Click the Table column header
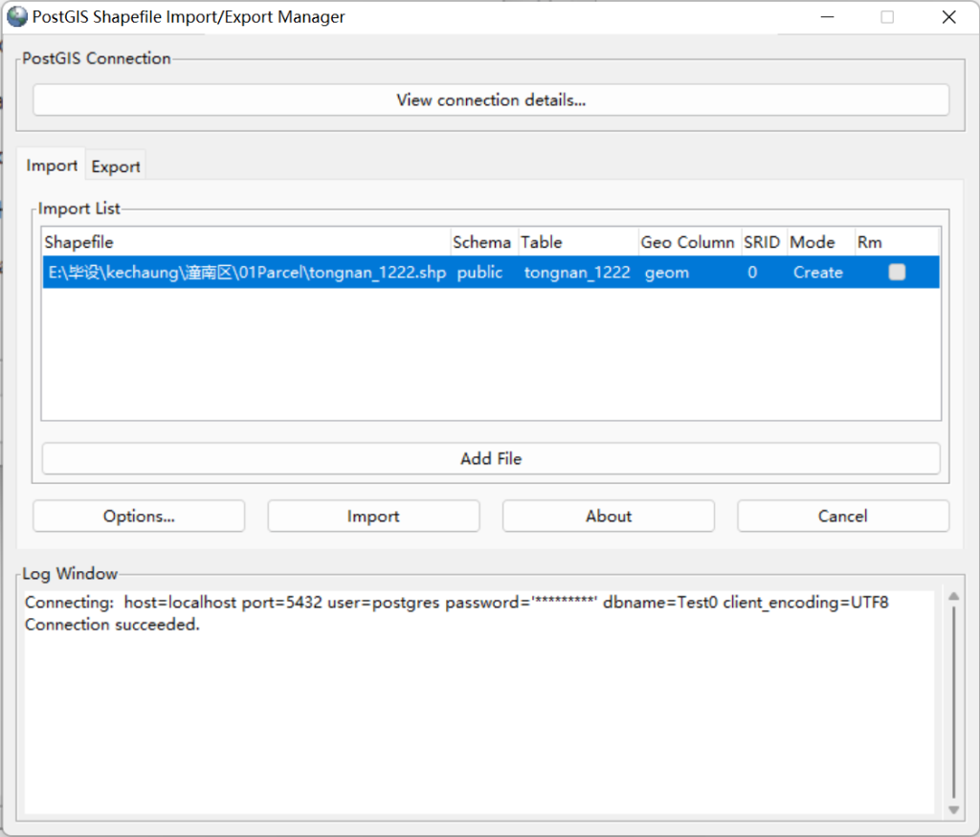 pos(579,242)
